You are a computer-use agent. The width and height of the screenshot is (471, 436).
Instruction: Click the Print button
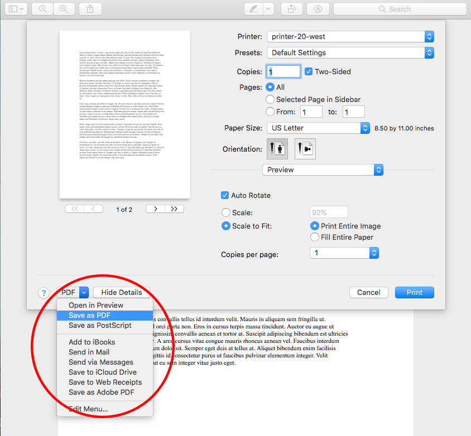click(414, 292)
